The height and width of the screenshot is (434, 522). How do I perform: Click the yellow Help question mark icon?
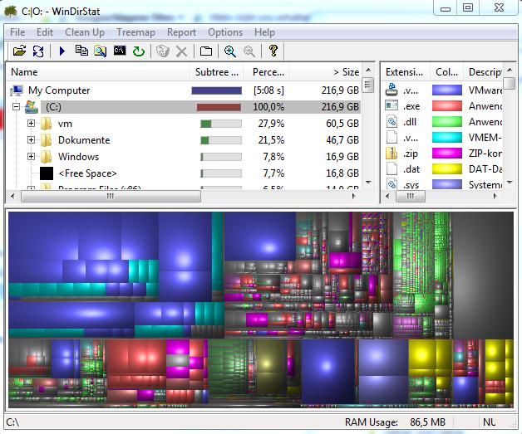pyautogui.click(x=273, y=51)
